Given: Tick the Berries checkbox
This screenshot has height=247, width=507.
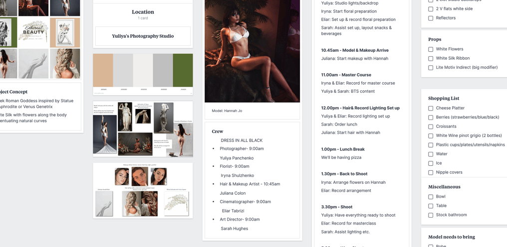Looking at the screenshot, I should click(x=431, y=118).
